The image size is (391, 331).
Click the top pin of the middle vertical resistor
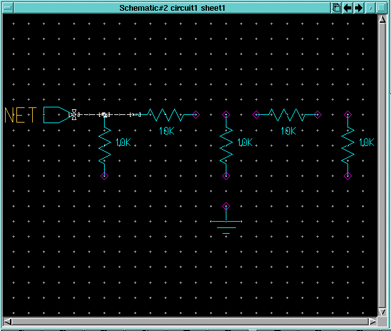[x=226, y=115]
